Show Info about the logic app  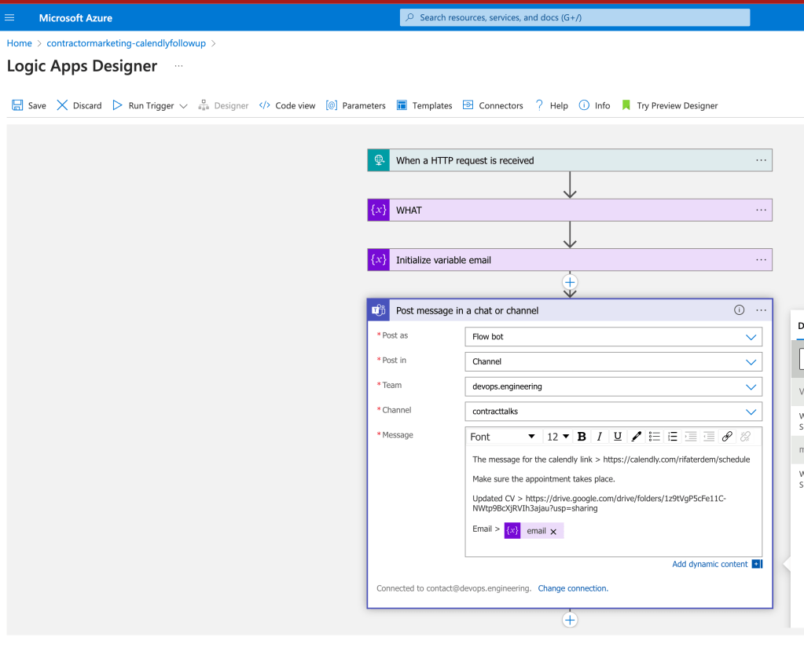click(594, 105)
